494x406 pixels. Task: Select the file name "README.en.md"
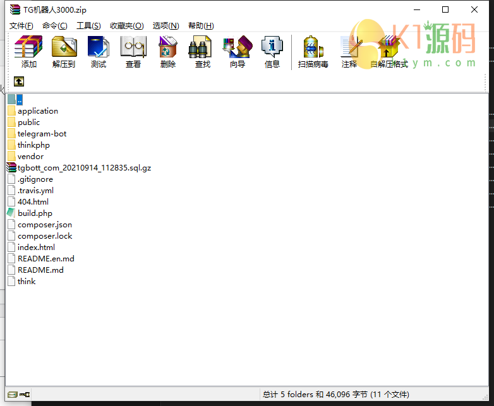point(46,259)
